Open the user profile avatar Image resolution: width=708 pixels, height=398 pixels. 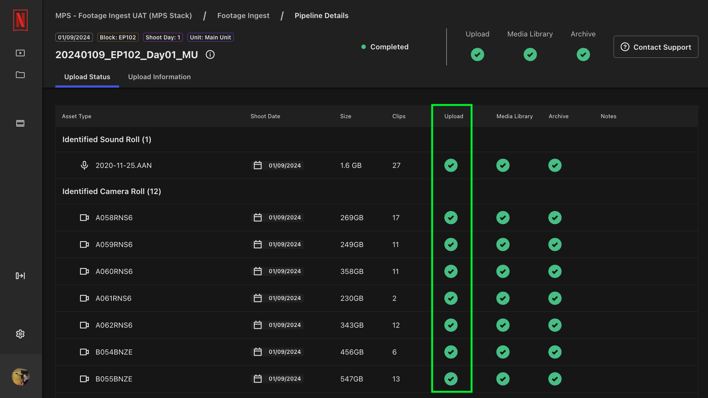(20, 377)
